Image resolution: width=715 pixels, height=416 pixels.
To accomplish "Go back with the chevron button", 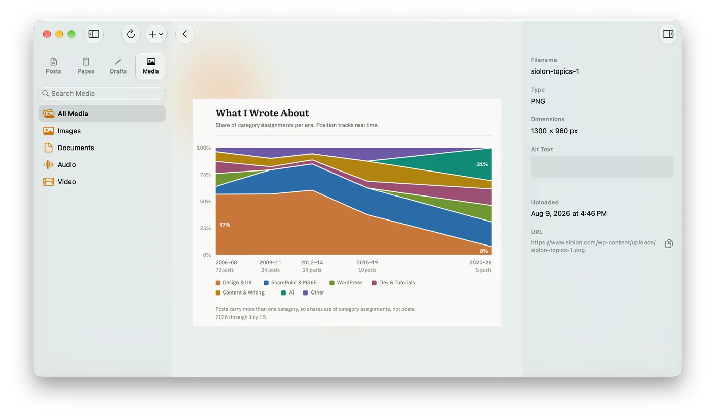I will (x=185, y=34).
